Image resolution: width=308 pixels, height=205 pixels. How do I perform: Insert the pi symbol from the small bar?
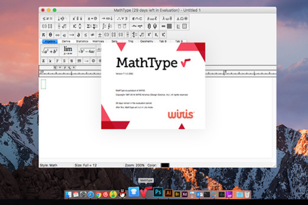click(43, 35)
